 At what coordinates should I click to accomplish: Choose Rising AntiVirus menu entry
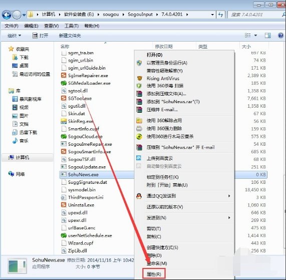163,79
